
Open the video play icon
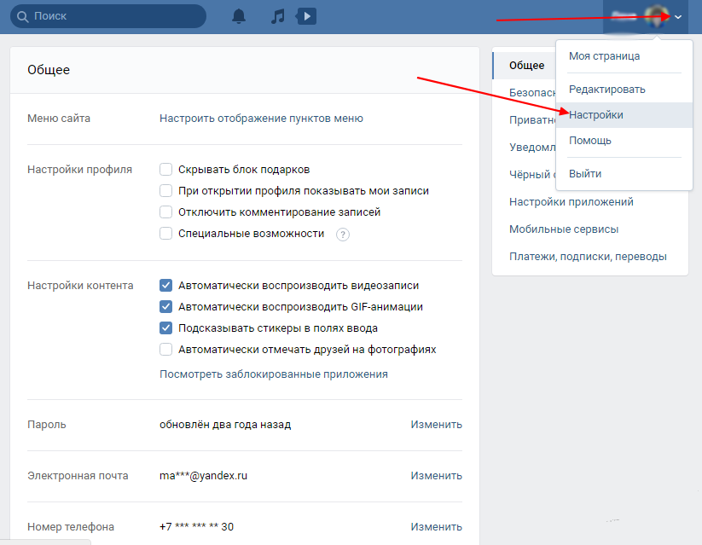point(306,16)
